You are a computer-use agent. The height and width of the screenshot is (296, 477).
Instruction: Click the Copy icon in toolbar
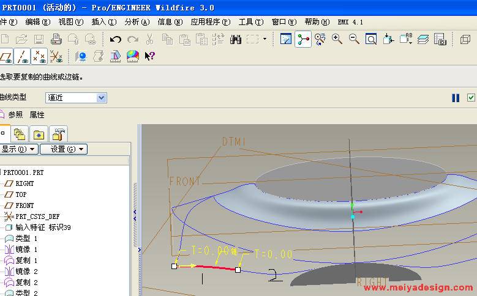(x=167, y=39)
